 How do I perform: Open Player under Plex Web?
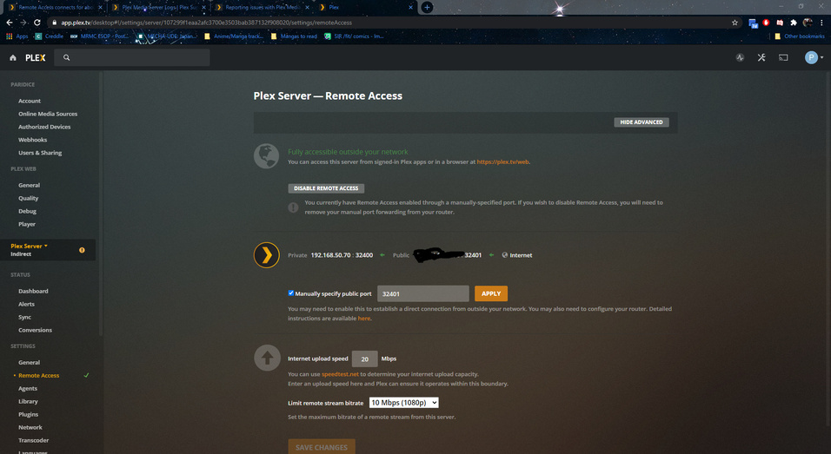27,224
